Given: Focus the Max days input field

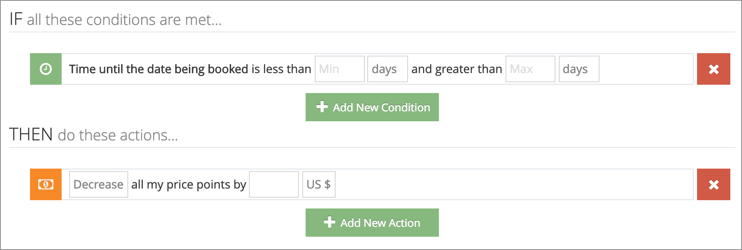Looking at the screenshot, I should point(530,69).
